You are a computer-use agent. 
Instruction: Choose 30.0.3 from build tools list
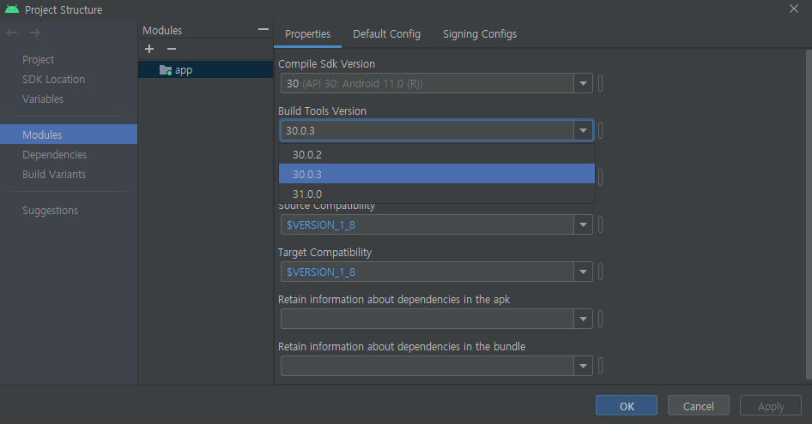437,174
